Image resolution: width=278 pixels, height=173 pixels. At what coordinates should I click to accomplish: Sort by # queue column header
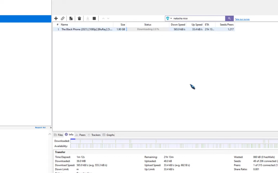click(57, 25)
